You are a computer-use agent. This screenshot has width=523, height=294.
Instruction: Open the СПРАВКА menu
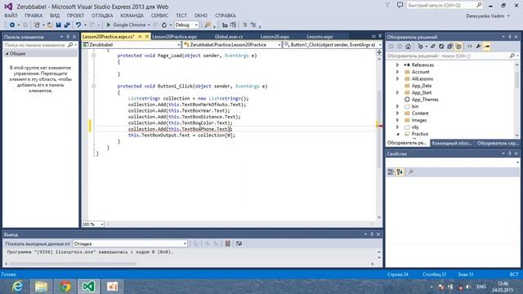226,16
